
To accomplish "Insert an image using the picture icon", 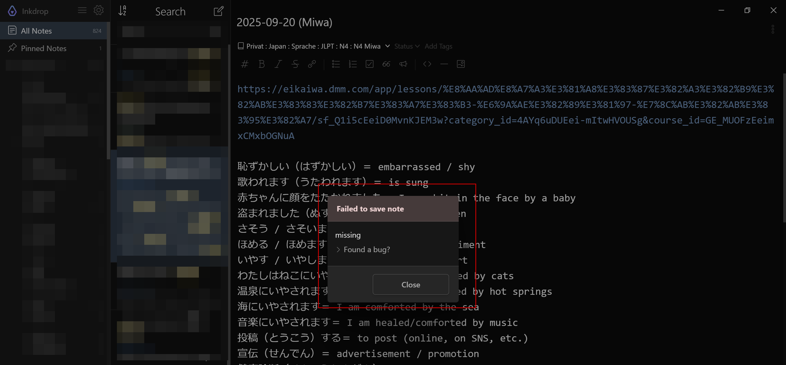I will click(x=461, y=64).
